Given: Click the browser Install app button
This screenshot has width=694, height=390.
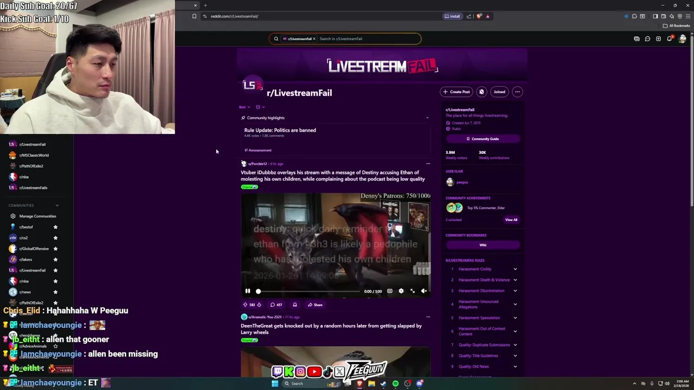Looking at the screenshot, I should coord(452,16).
